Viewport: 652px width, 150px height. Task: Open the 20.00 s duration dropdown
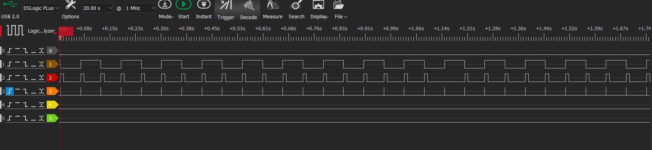[97, 8]
